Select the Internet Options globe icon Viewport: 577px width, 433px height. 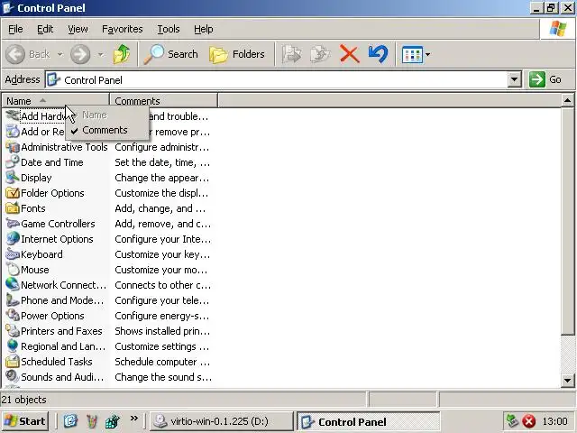pos(12,239)
